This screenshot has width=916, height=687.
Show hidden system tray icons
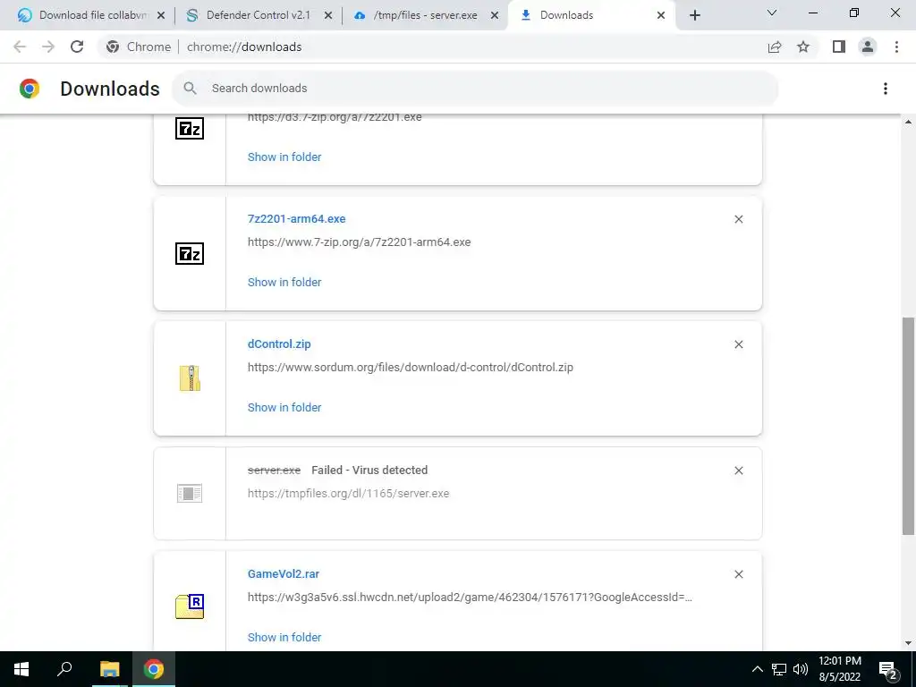pos(757,669)
